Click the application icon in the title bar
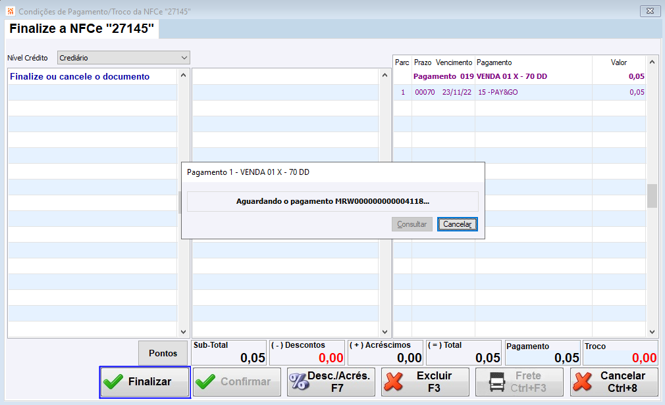665x405 pixels. 10,11
